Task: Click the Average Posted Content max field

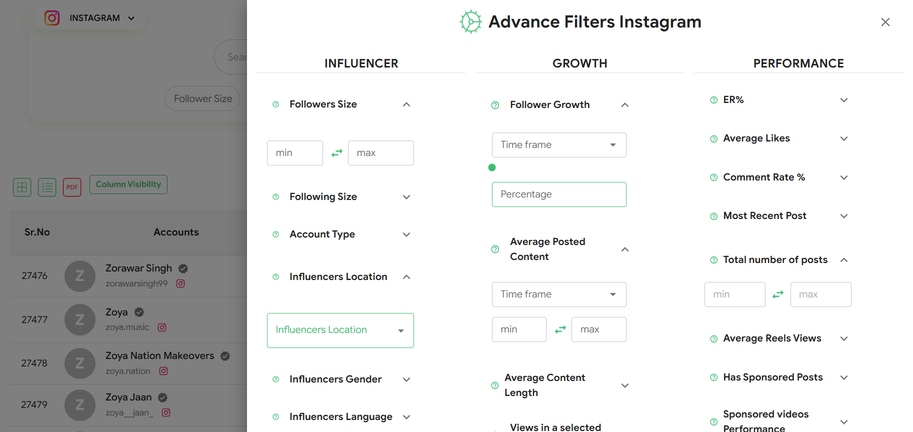Action: point(599,329)
